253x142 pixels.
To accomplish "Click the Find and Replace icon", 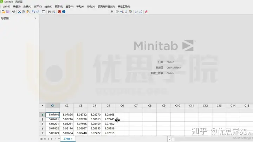I will 54,12.
